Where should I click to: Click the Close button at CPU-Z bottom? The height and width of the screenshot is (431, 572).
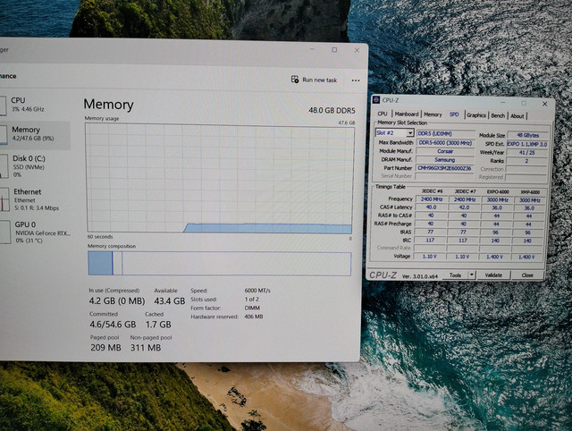(x=527, y=275)
